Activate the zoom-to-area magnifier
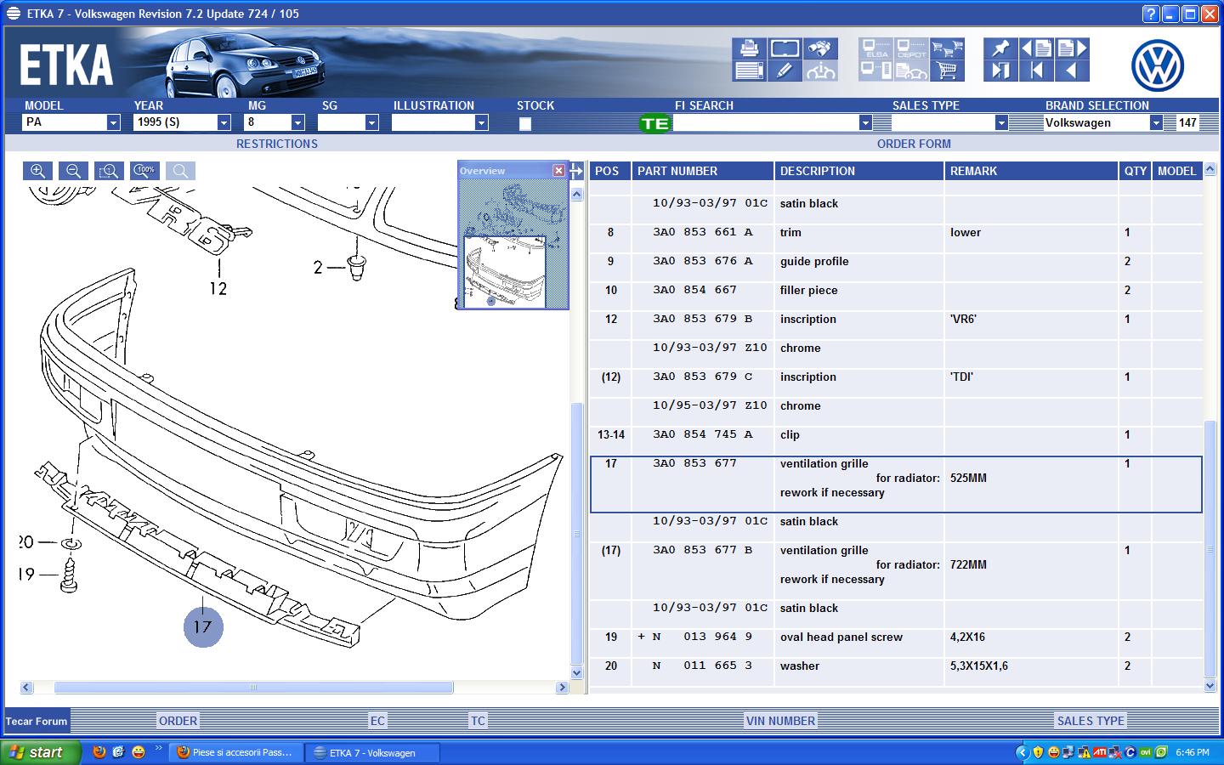 (109, 171)
